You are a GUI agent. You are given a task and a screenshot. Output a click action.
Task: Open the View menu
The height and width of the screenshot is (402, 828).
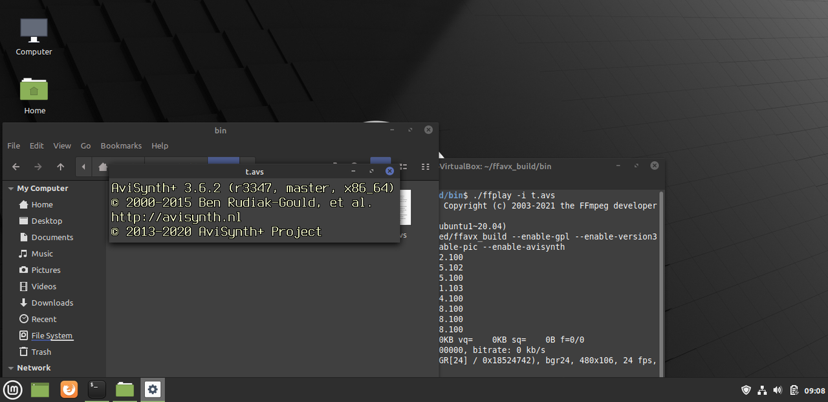pos(62,146)
